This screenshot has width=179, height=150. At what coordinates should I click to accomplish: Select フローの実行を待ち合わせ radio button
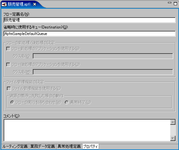12,102
